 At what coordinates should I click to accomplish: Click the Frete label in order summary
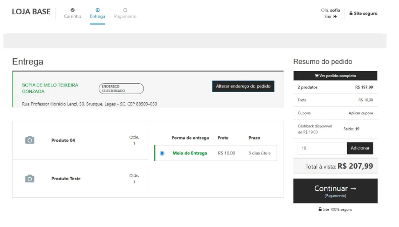[302, 100]
